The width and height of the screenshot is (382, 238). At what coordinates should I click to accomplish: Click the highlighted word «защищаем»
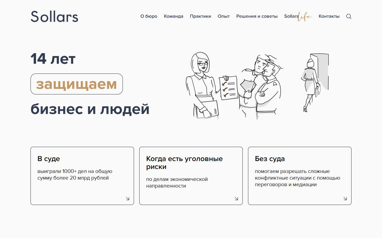click(x=77, y=84)
